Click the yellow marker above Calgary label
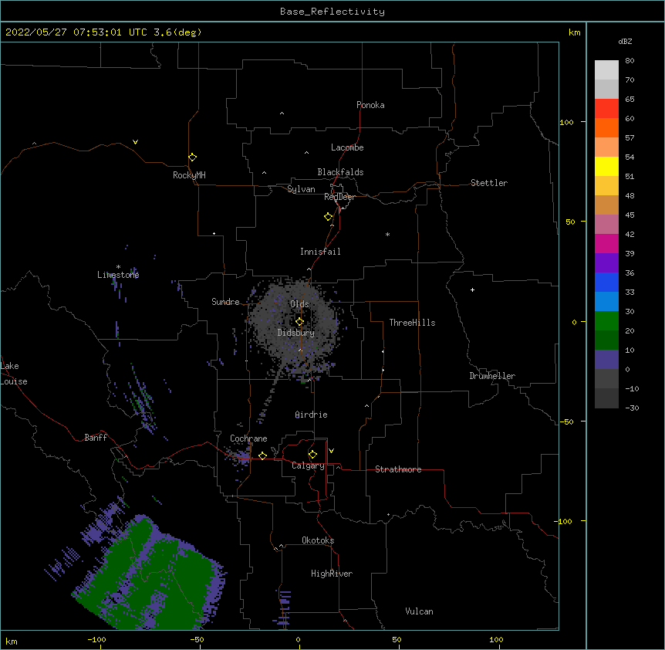The image size is (665, 650). pyautogui.click(x=312, y=455)
